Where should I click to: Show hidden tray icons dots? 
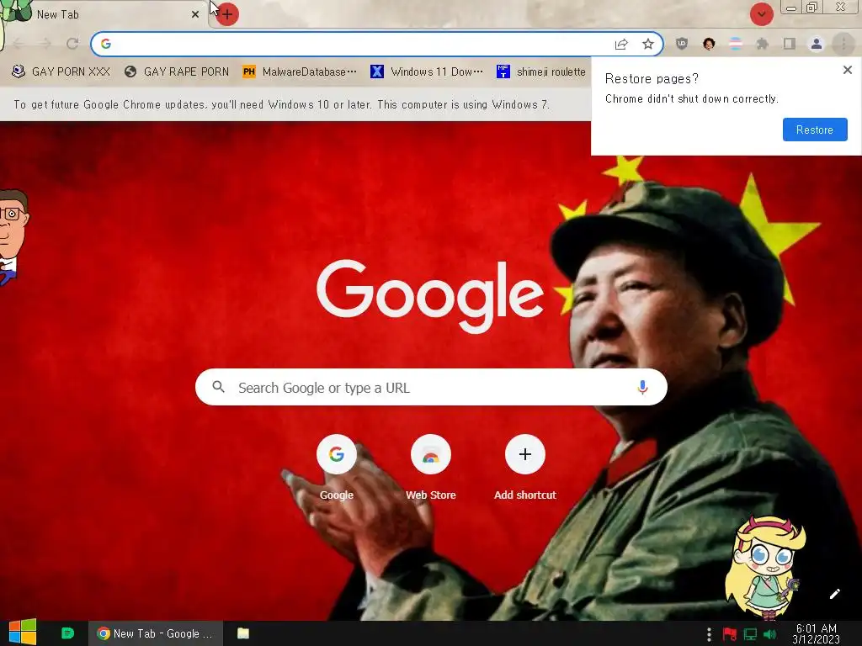tap(709, 634)
